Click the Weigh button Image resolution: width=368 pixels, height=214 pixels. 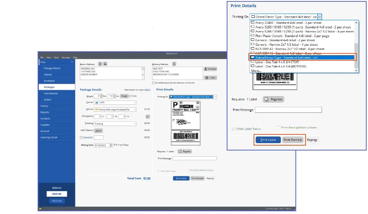tap(124, 96)
